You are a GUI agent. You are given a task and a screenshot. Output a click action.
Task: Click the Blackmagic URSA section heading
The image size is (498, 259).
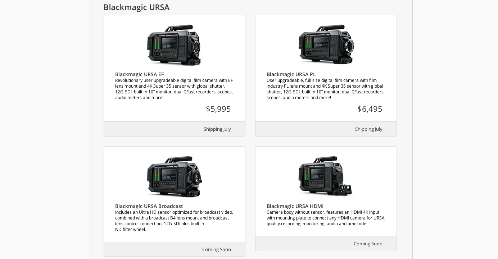point(136,7)
